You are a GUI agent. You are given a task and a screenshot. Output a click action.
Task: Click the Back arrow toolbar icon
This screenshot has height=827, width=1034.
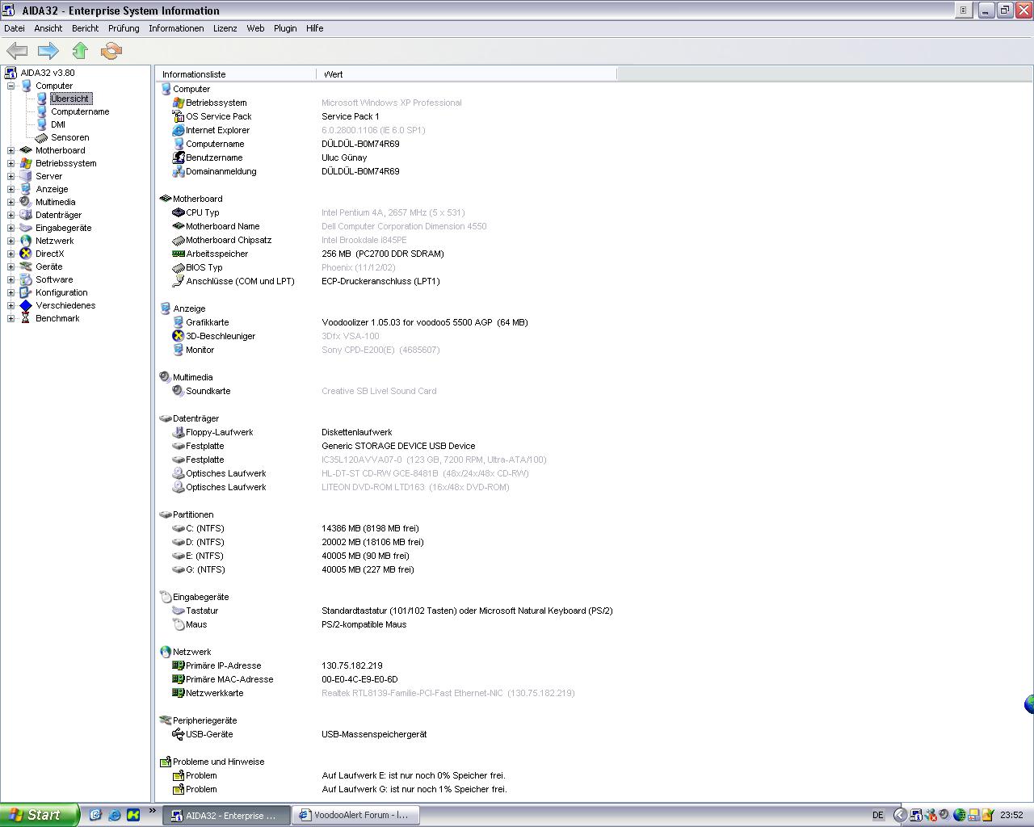[x=17, y=51]
